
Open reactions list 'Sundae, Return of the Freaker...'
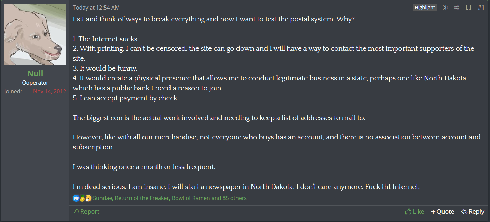click(x=169, y=198)
